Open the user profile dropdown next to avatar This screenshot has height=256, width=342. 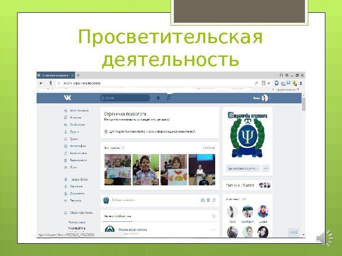270,98
